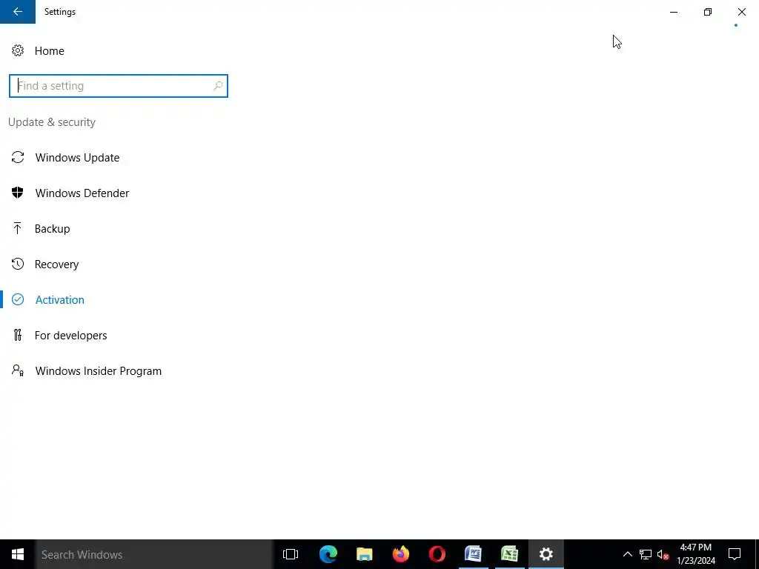
Task: Show hidden system tray icons
Action: (627, 554)
